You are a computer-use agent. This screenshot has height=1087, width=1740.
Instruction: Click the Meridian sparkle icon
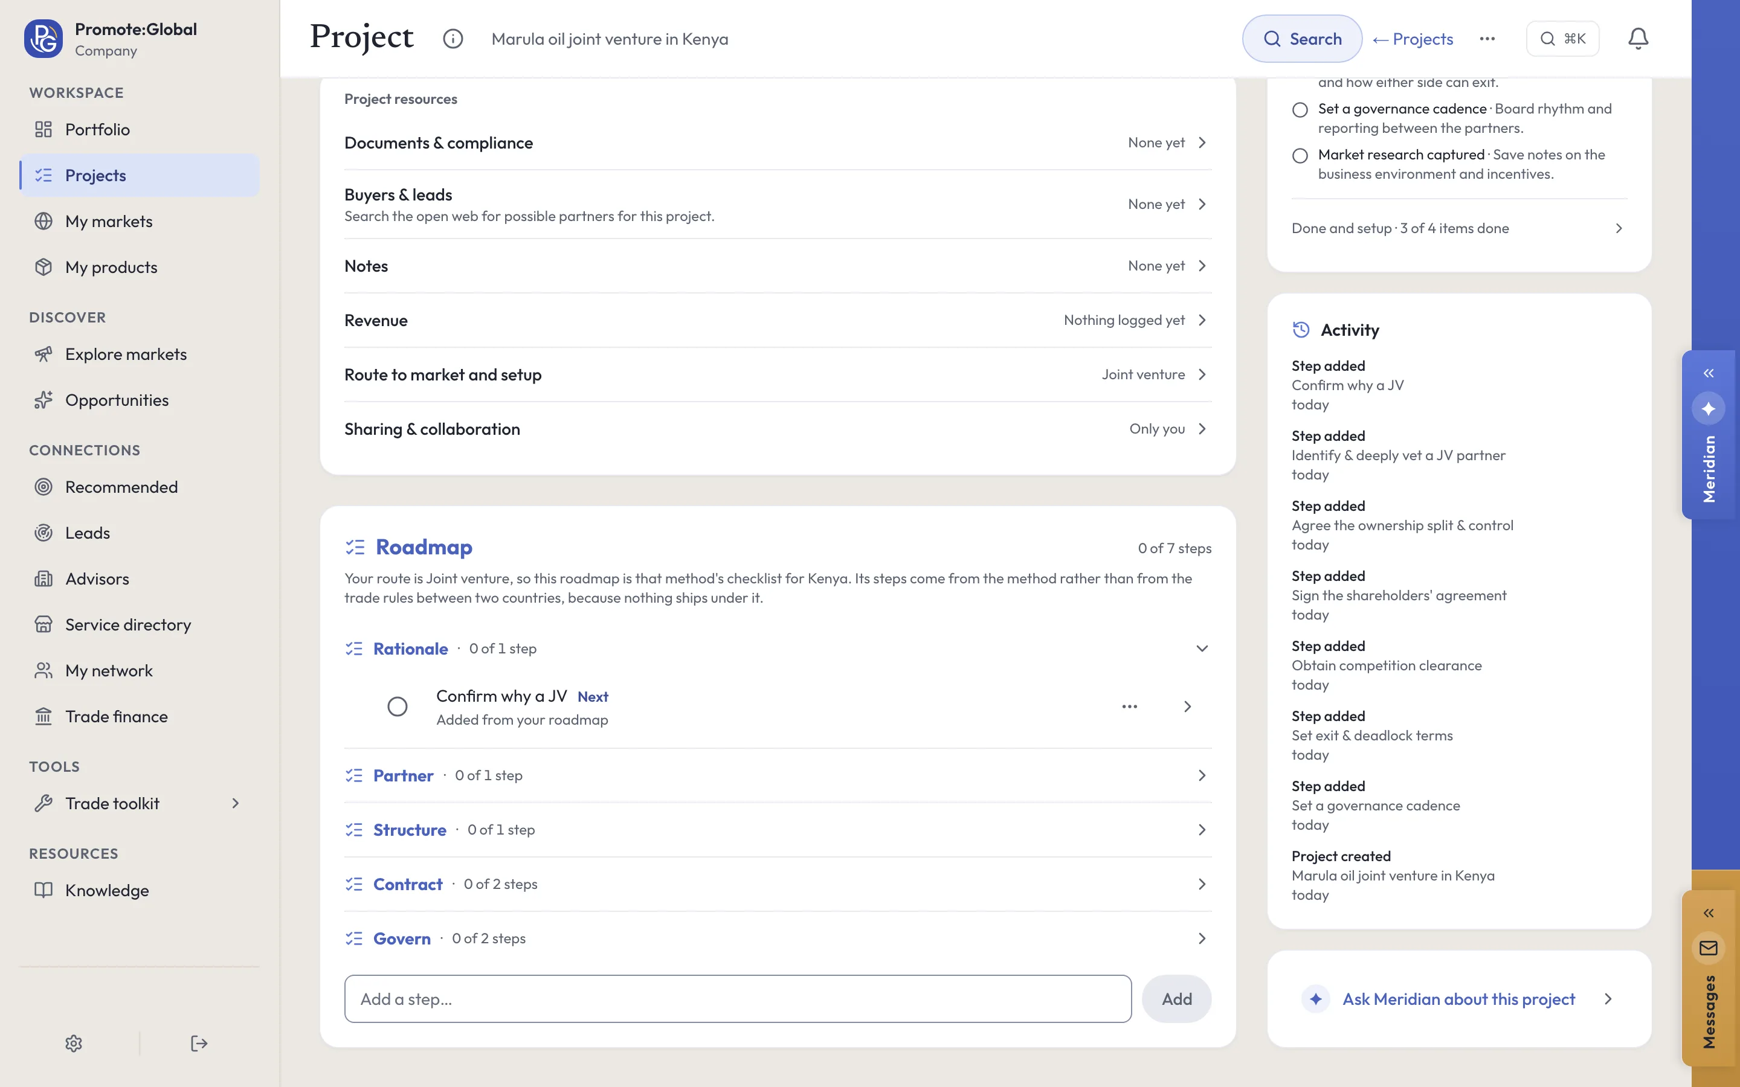(1709, 409)
